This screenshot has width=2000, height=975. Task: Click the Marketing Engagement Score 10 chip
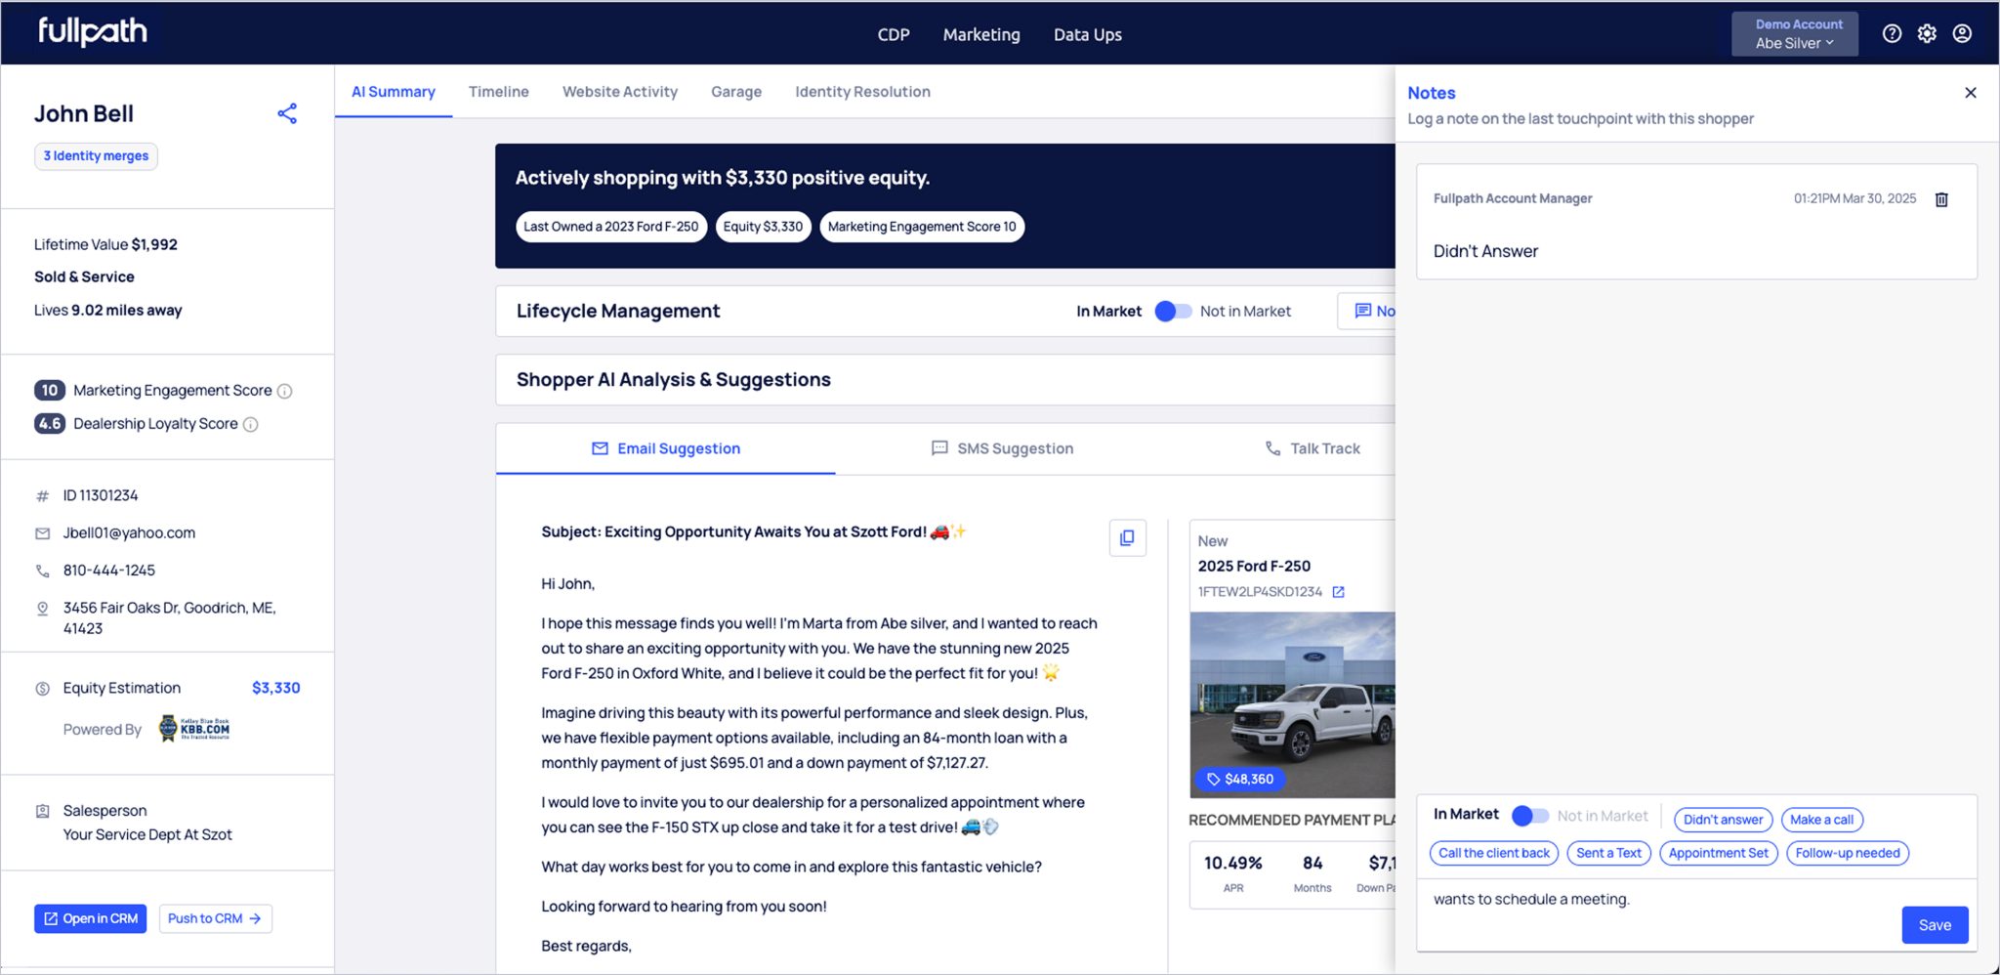coord(922,227)
